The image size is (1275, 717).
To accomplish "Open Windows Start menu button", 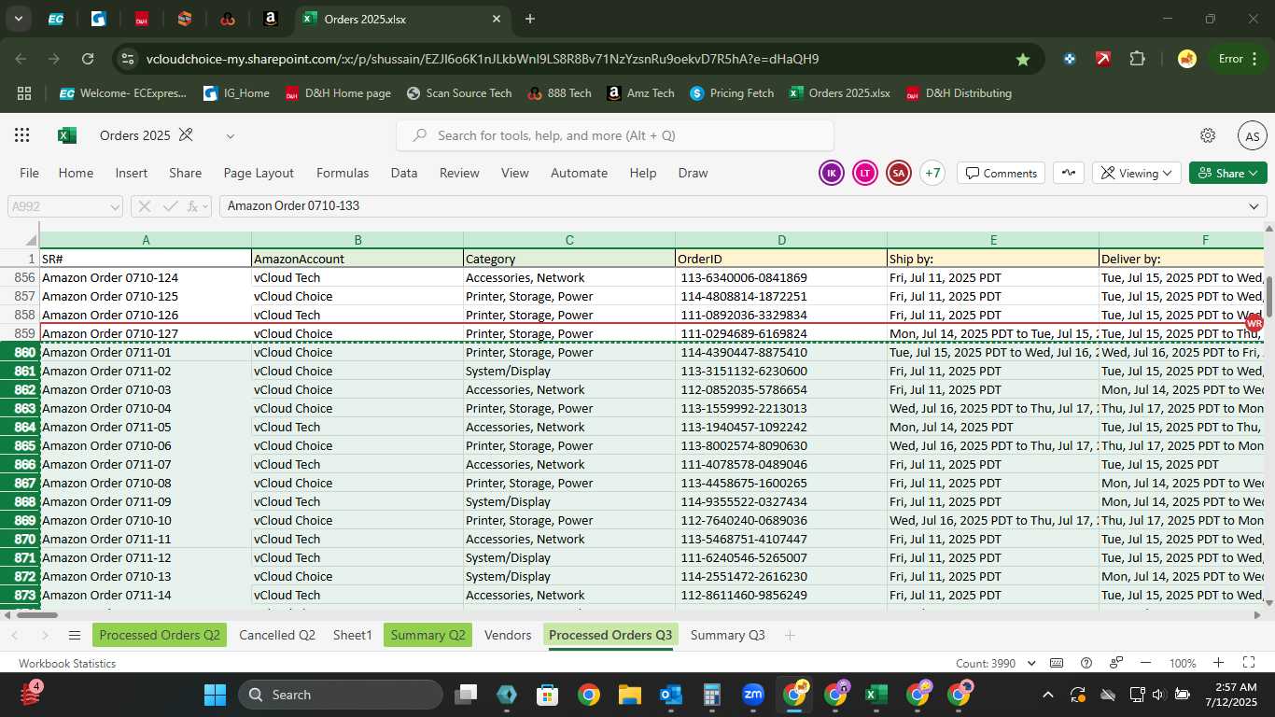I will (215, 695).
